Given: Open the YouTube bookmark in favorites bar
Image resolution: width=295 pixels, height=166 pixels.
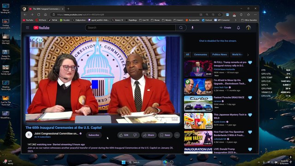Looking at the screenshot, I should (28, 20).
